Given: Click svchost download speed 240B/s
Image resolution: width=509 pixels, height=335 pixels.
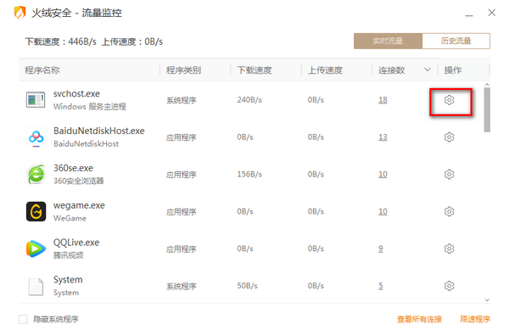Looking at the screenshot, I should tap(249, 100).
